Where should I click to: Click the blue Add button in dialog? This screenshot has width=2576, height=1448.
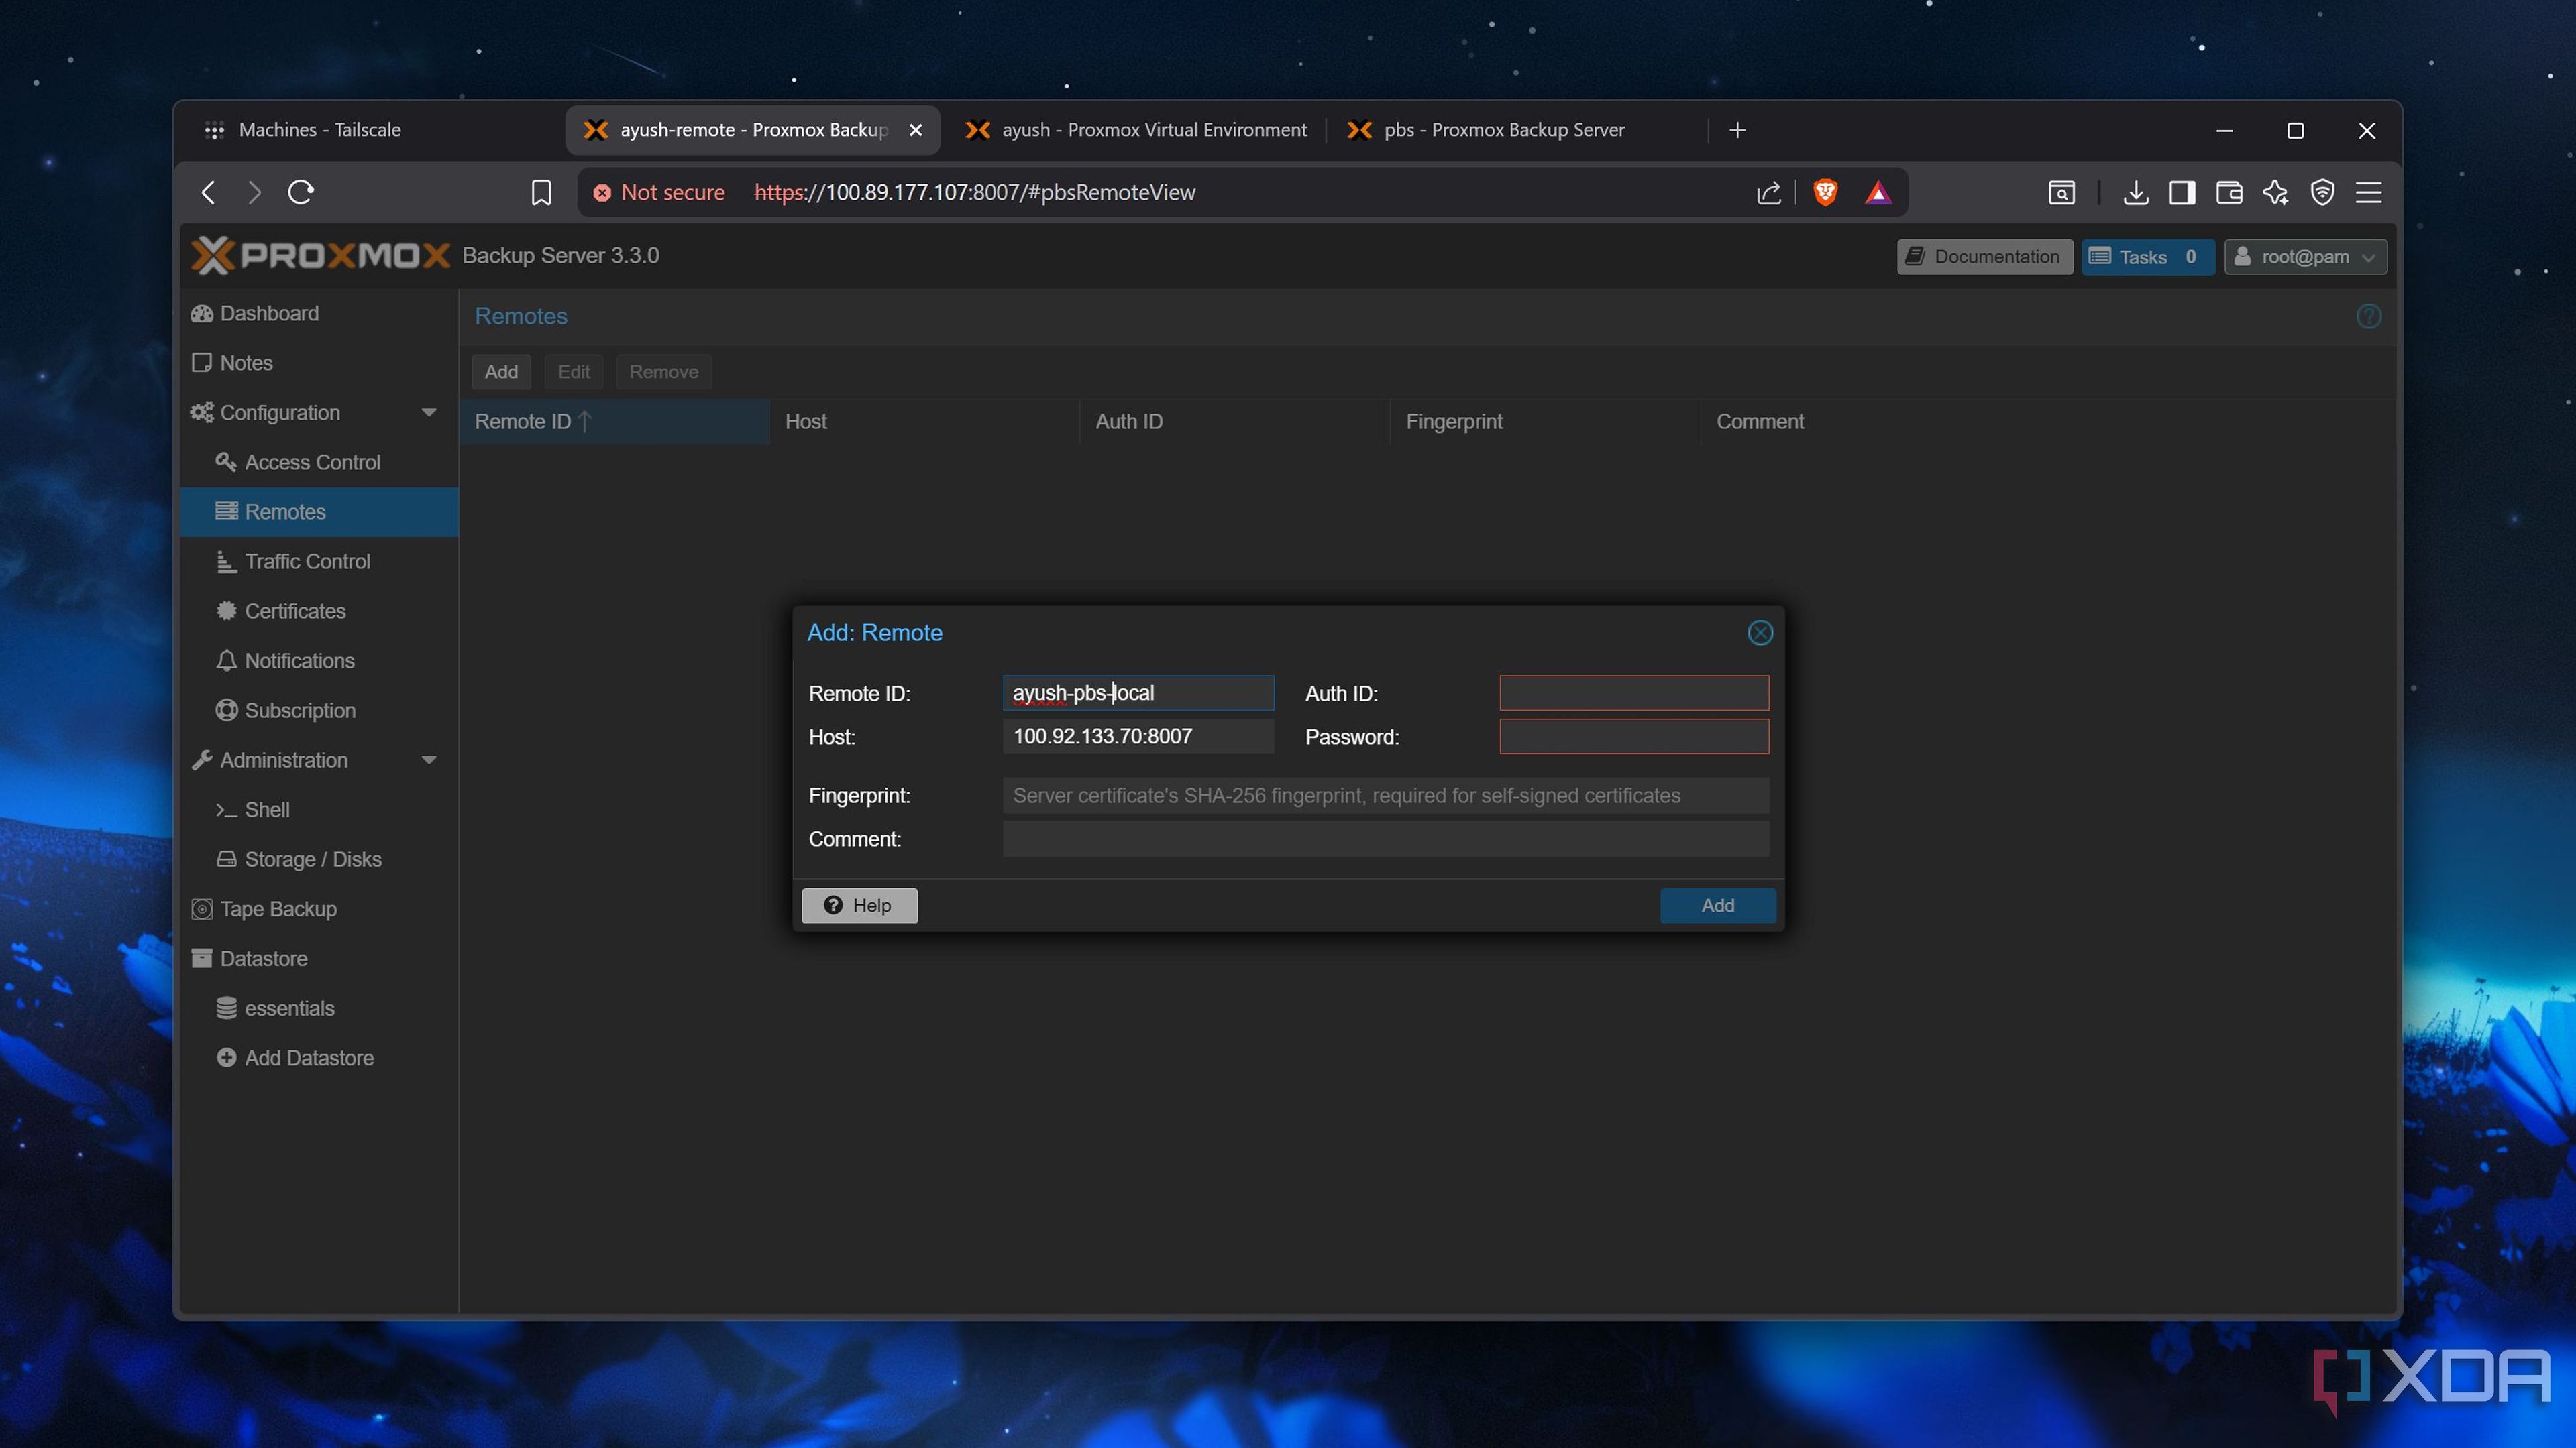1717,906
